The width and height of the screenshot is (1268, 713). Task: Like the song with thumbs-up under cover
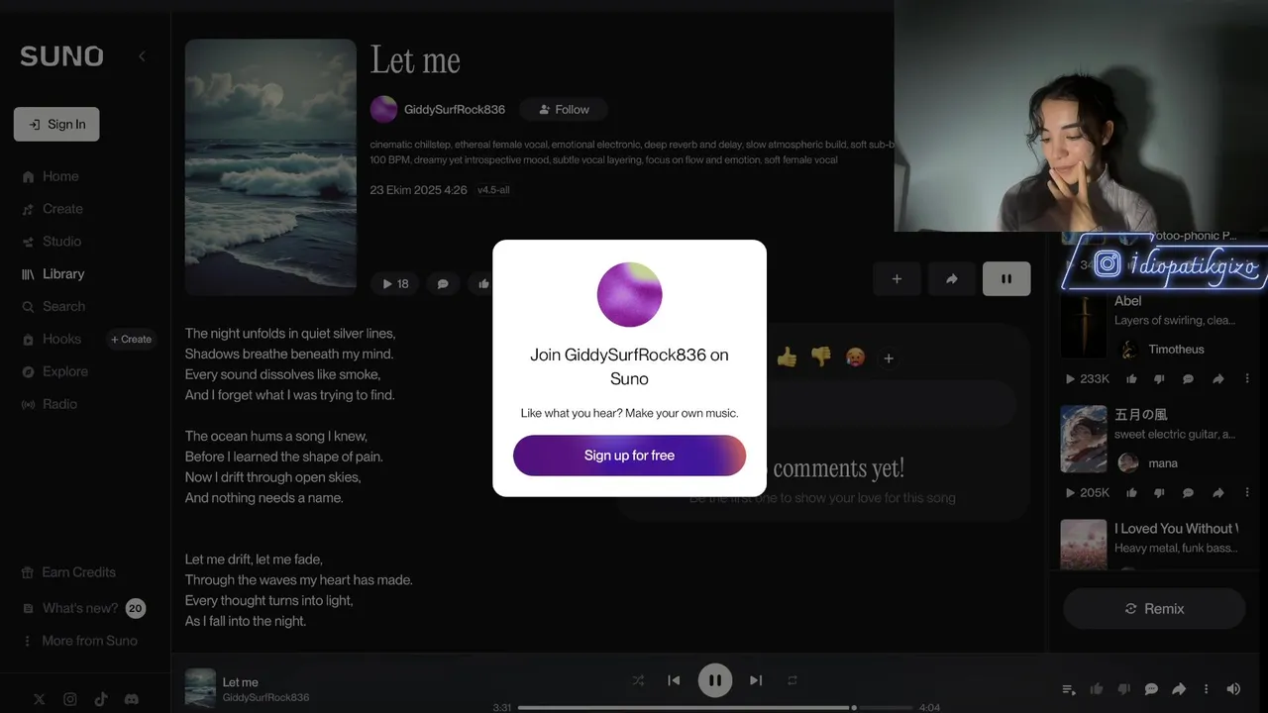482,283
